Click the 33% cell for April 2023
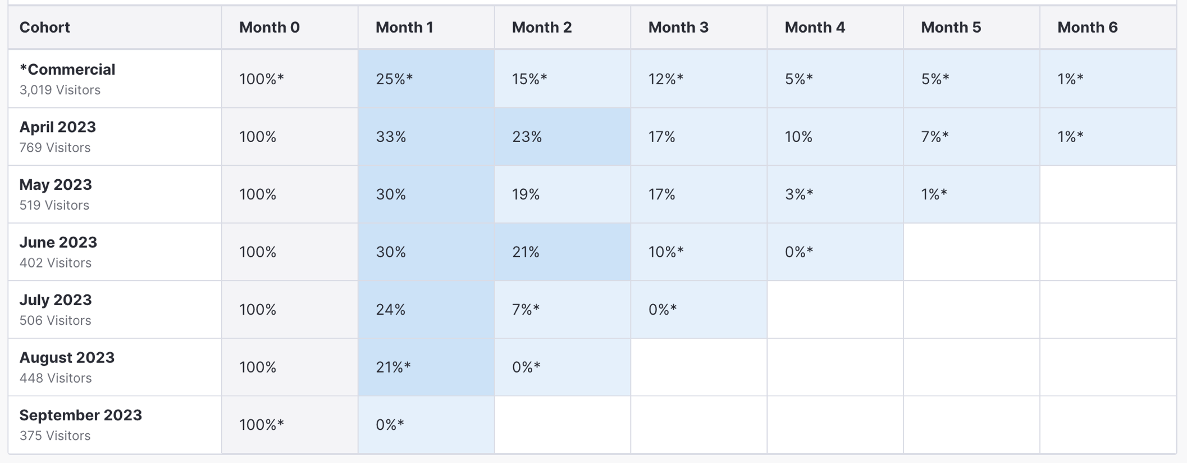The height and width of the screenshot is (463, 1187). point(426,137)
